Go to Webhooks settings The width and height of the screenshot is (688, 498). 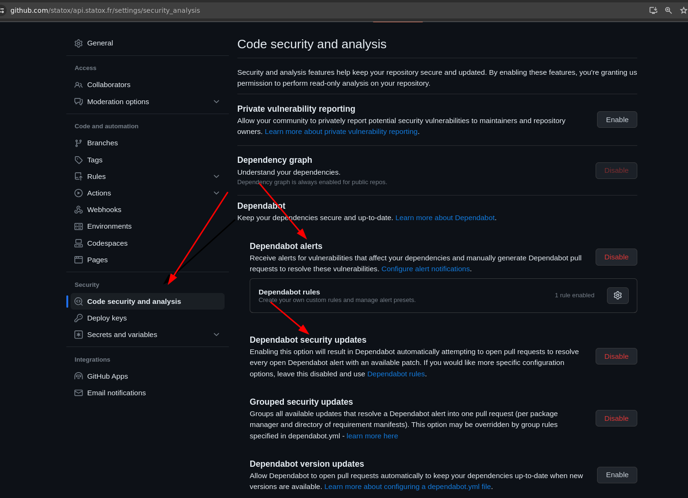tap(104, 210)
